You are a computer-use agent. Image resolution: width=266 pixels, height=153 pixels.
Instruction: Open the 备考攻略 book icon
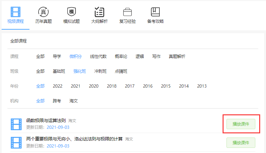pyautogui.click(x=155, y=12)
